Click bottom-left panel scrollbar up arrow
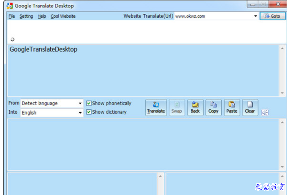 coord(160,176)
